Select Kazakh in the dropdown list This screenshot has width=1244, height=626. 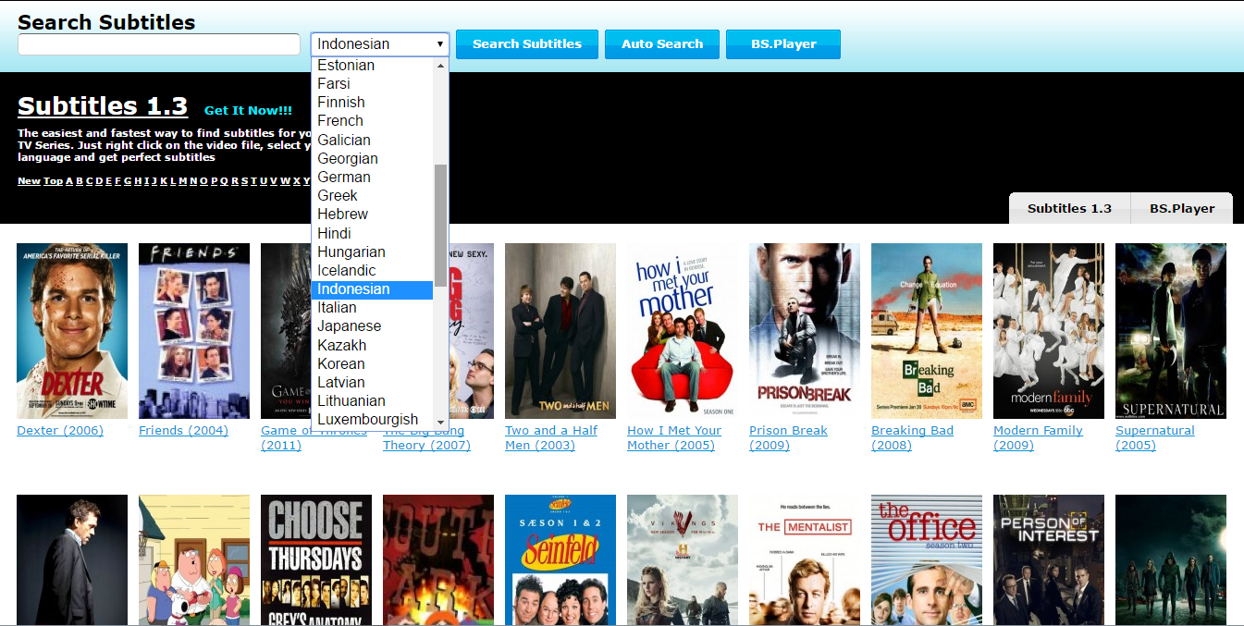(x=373, y=346)
